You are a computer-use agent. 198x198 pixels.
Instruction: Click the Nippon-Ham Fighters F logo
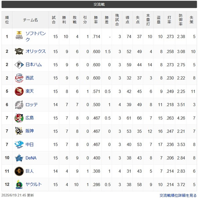[x=19, y=65]
